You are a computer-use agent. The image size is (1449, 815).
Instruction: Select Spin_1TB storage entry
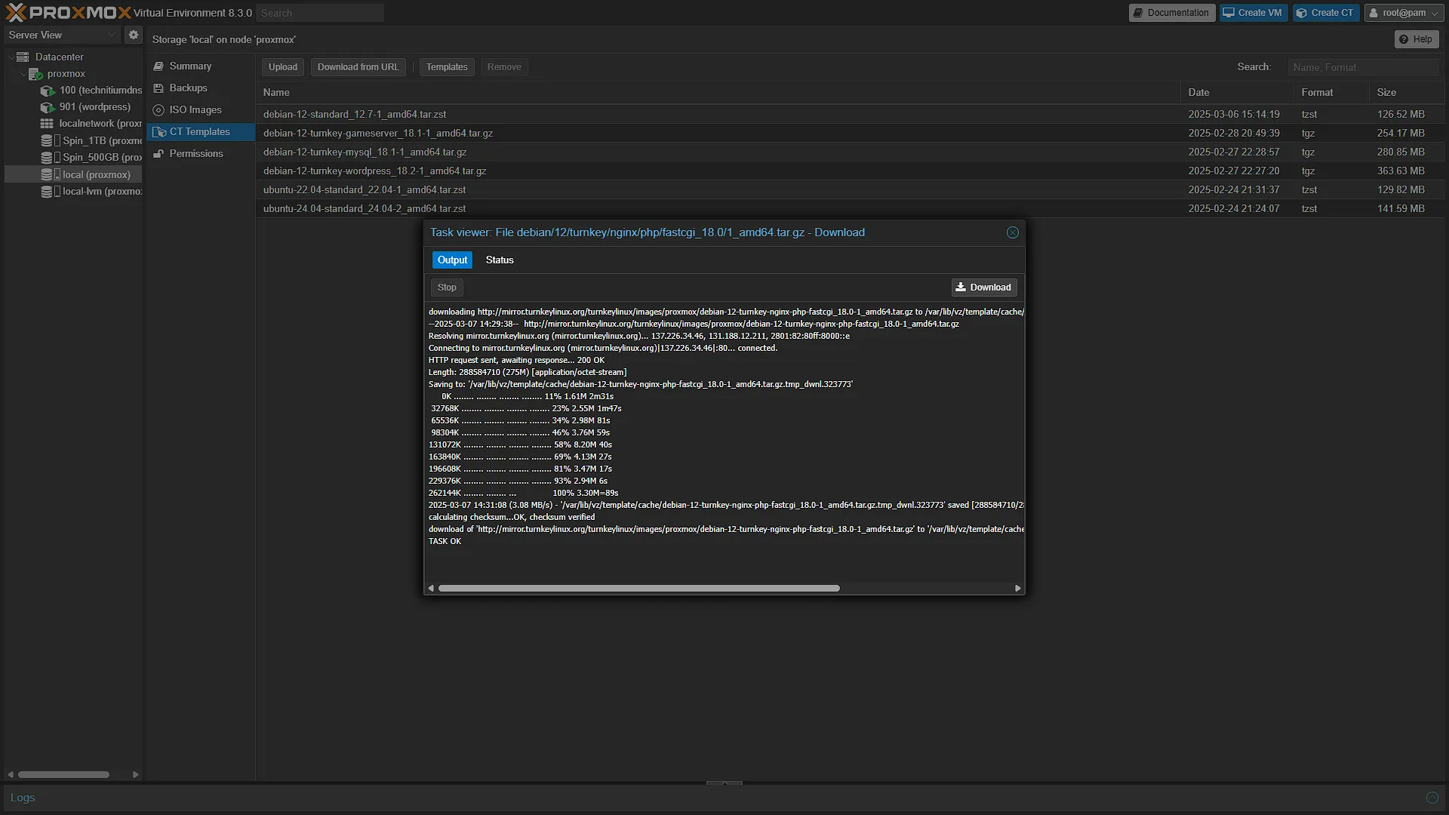point(91,140)
